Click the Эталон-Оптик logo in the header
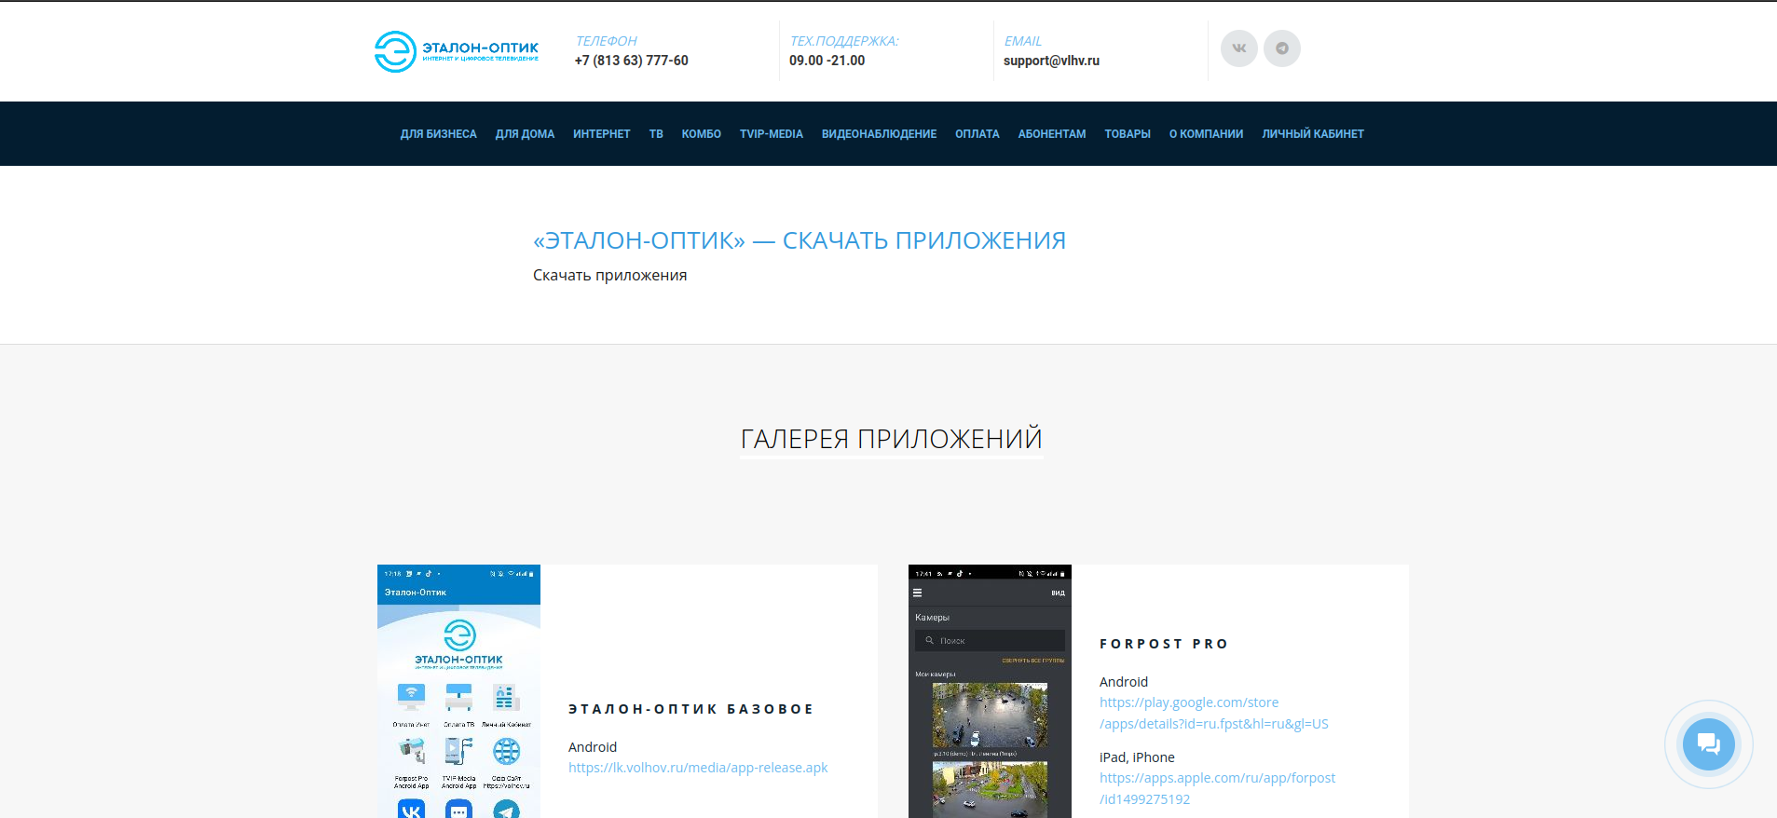The width and height of the screenshot is (1777, 818). click(457, 51)
